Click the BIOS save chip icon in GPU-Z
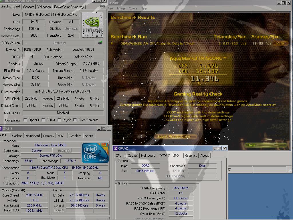Screen dimensions: 293x220 pyautogui.click(x=100, y=43)
